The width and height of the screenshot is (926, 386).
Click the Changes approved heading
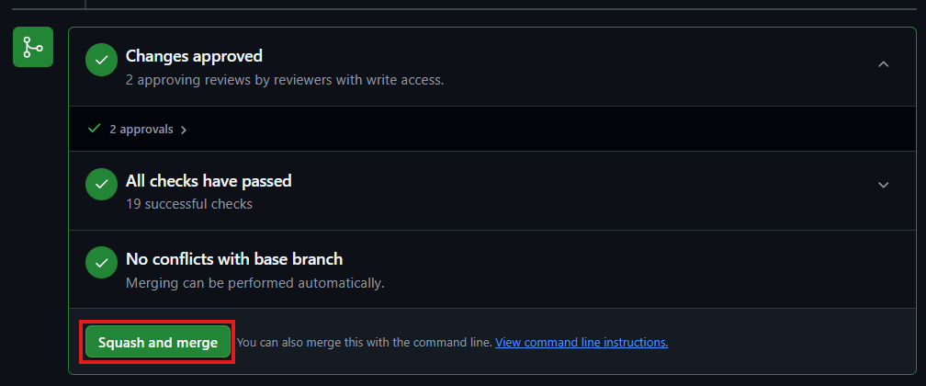click(x=194, y=56)
